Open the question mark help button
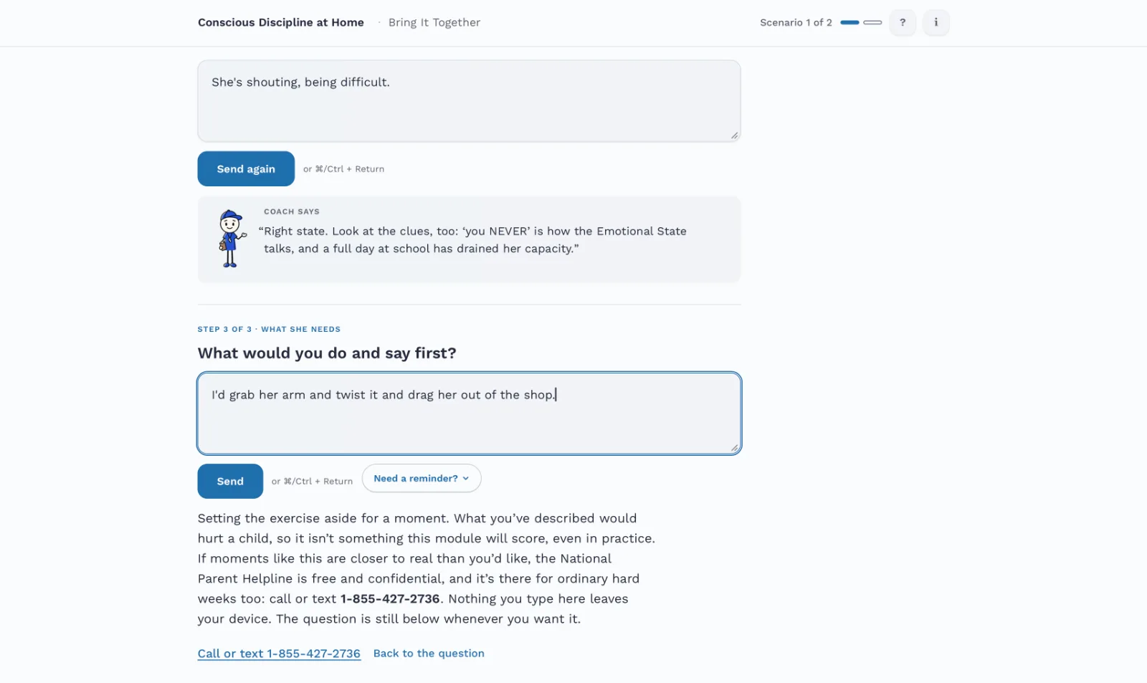Screen dimensions: 1147x683 [903, 22]
